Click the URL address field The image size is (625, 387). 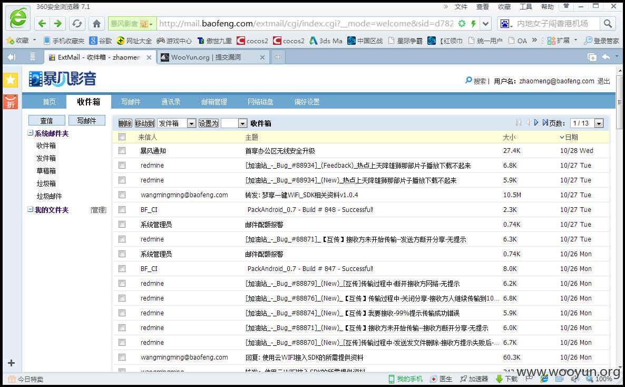306,24
